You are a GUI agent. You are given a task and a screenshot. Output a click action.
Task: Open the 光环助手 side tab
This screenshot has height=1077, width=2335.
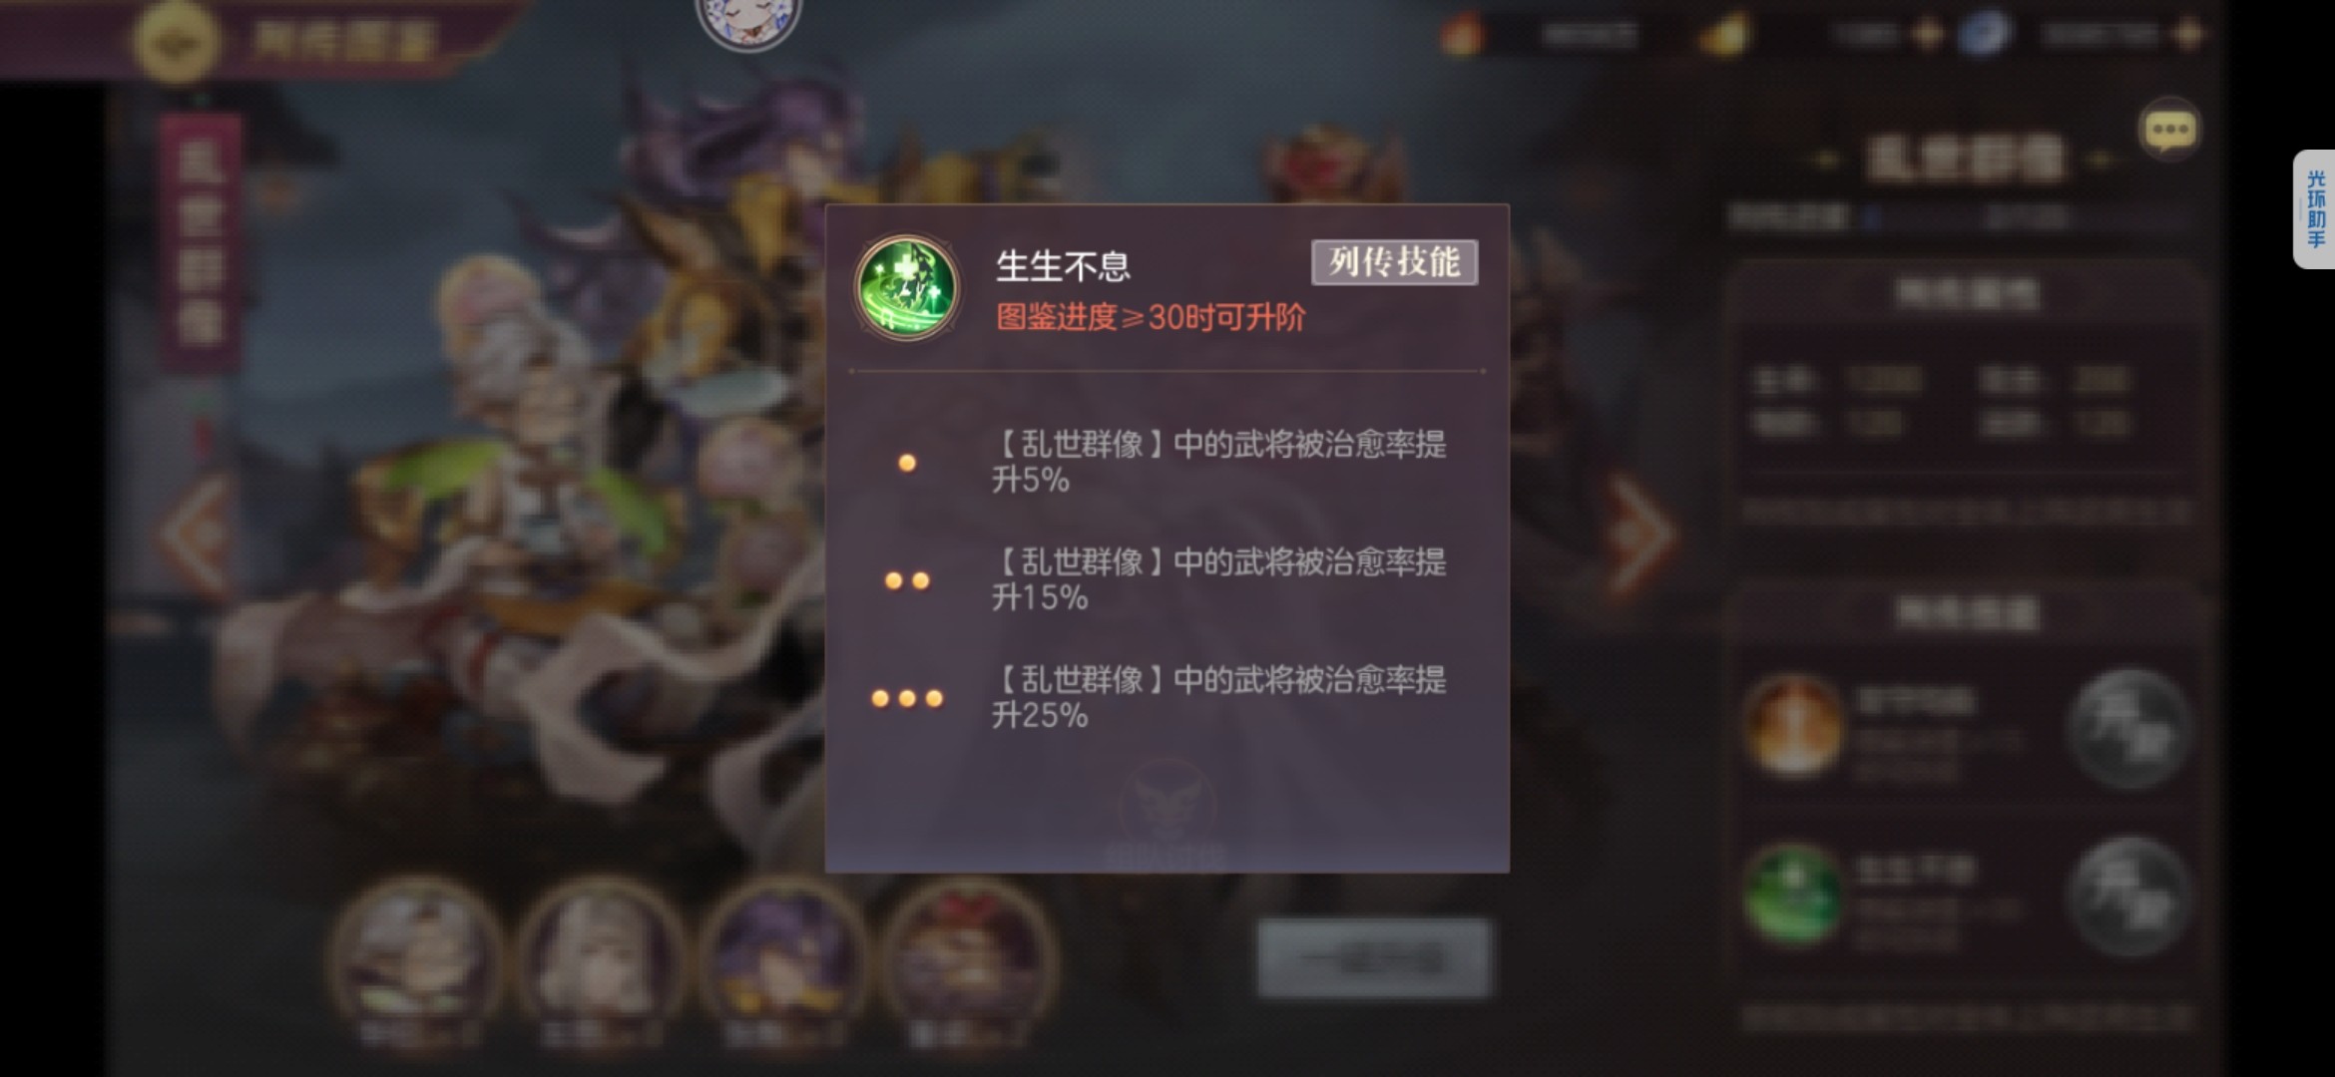(x=2314, y=209)
